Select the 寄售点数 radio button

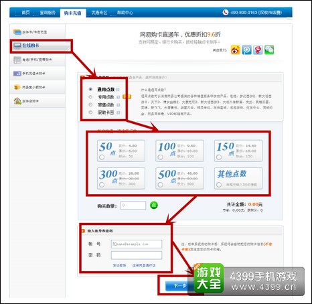point(90,104)
